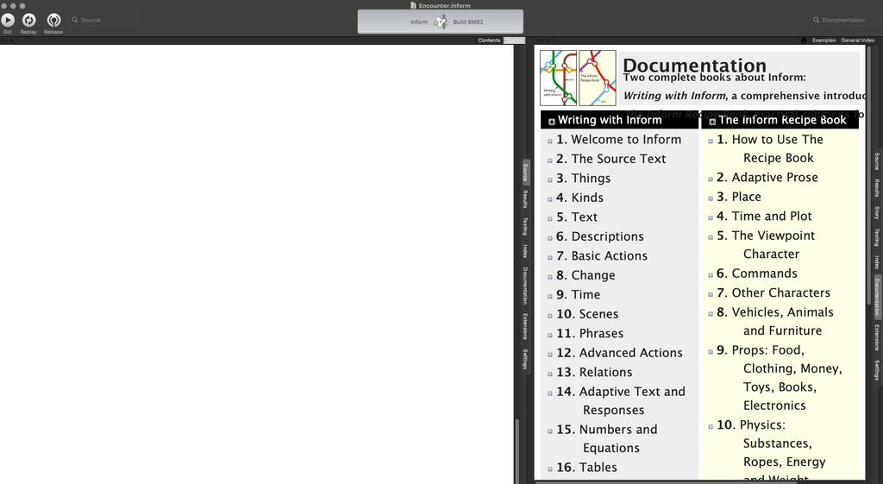Expand the 13. Relations chapter bullet
Screen dimensions: 883x484
(550, 374)
